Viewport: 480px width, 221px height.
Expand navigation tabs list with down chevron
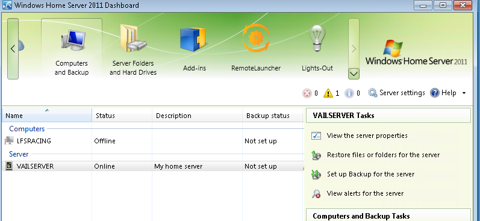click(x=354, y=74)
